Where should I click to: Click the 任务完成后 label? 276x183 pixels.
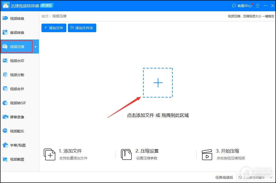tap(224, 177)
